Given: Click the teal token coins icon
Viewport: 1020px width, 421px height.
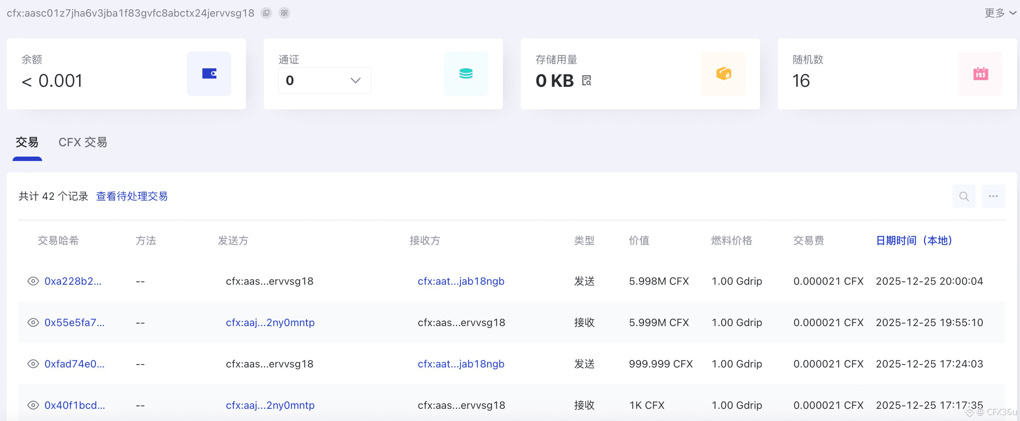Looking at the screenshot, I should [x=466, y=73].
